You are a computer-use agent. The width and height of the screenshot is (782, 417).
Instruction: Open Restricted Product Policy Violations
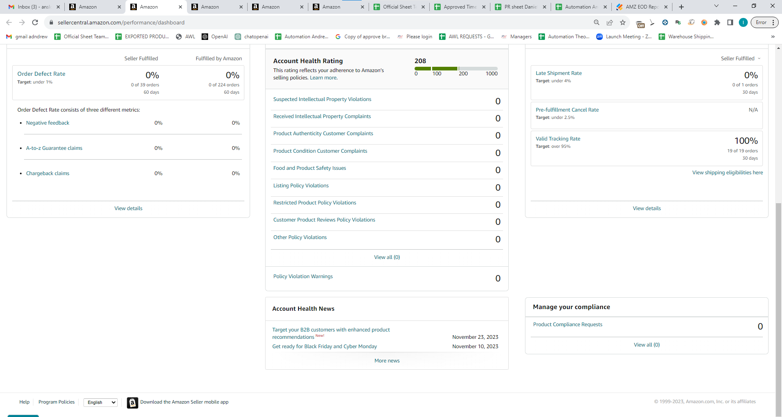click(314, 203)
